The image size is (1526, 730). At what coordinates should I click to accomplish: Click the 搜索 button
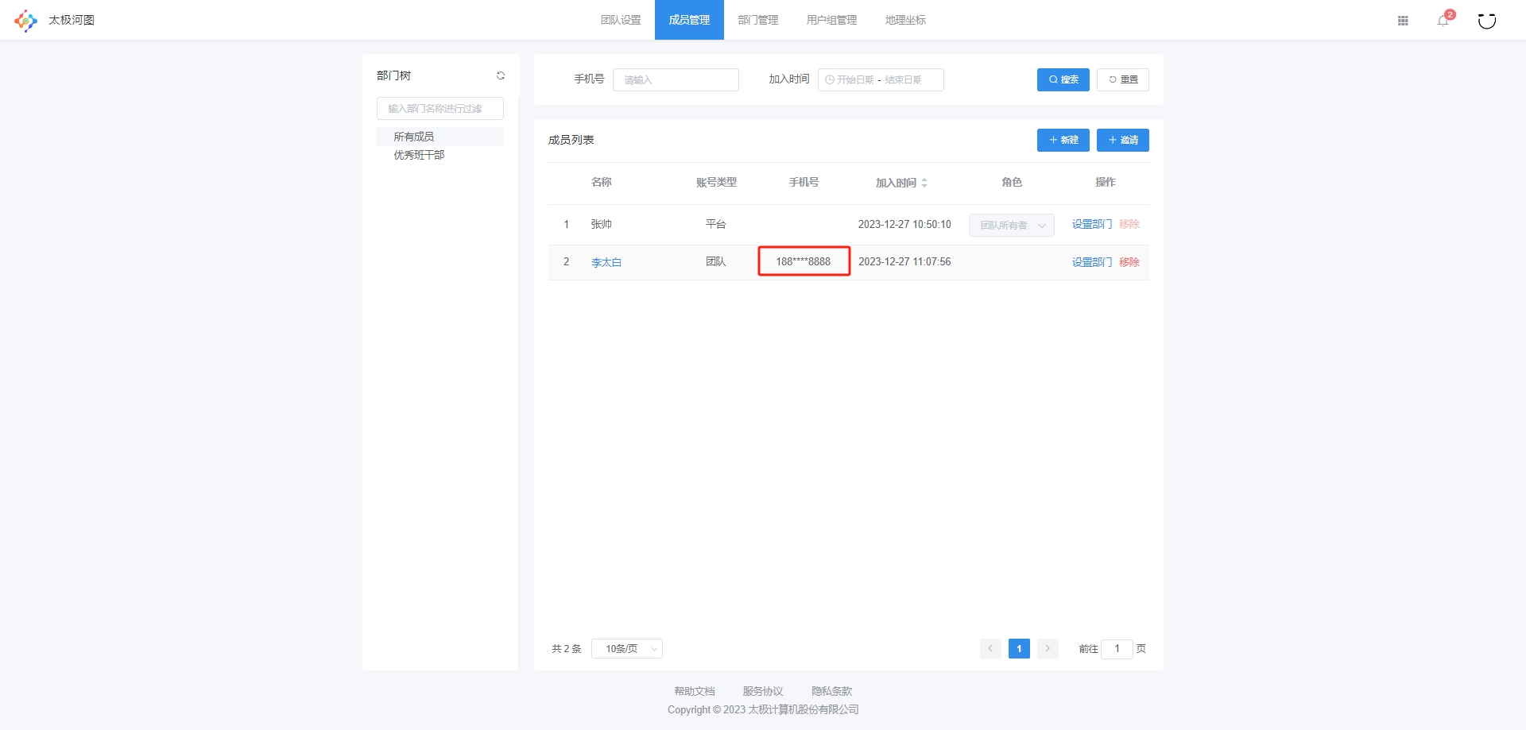pyautogui.click(x=1063, y=79)
